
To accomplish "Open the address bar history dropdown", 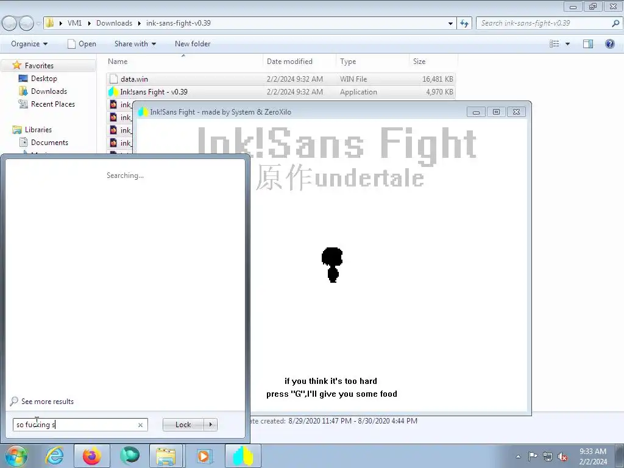I will pos(450,24).
